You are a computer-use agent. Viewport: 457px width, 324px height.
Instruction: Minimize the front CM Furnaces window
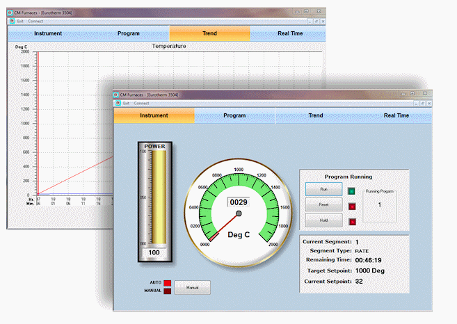[x=403, y=94]
